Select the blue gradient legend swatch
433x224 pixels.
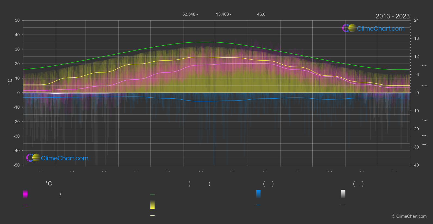click(258, 194)
